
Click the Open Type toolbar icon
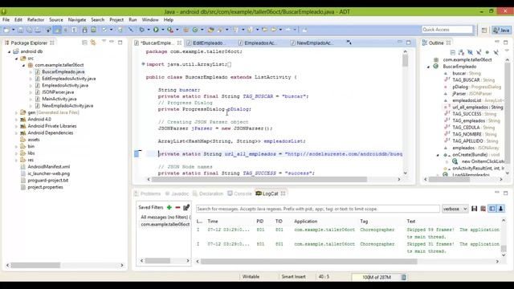[x=210, y=30]
